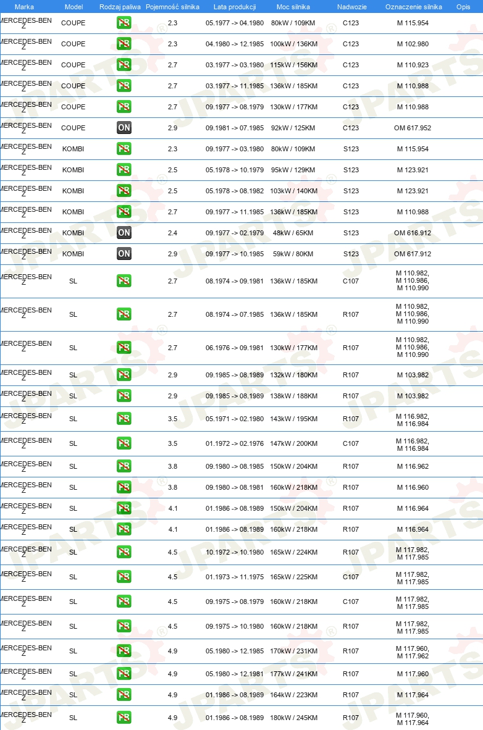Click production dates 09.1980 -> 08.1981
Image resolution: width=483 pixels, height=730 pixels.
click(x=235, y=487)
